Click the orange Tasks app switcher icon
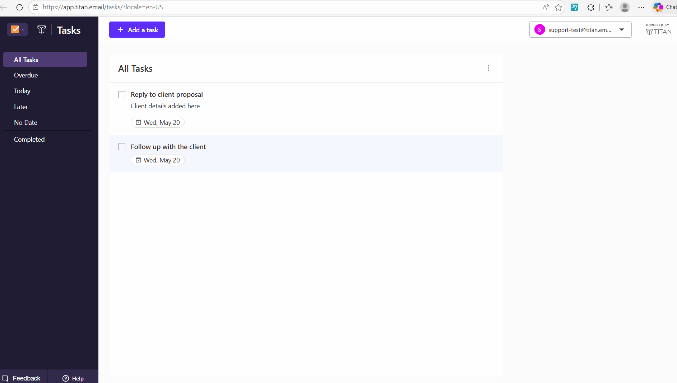 pyautogui.click(x=15, y=29)
